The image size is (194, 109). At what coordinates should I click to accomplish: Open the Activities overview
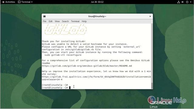pos(9,2)
